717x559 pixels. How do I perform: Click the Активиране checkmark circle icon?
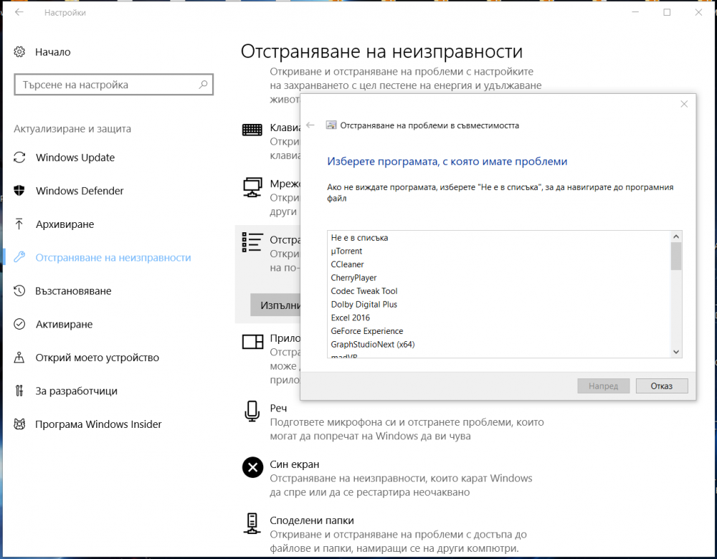coord(19,324)
